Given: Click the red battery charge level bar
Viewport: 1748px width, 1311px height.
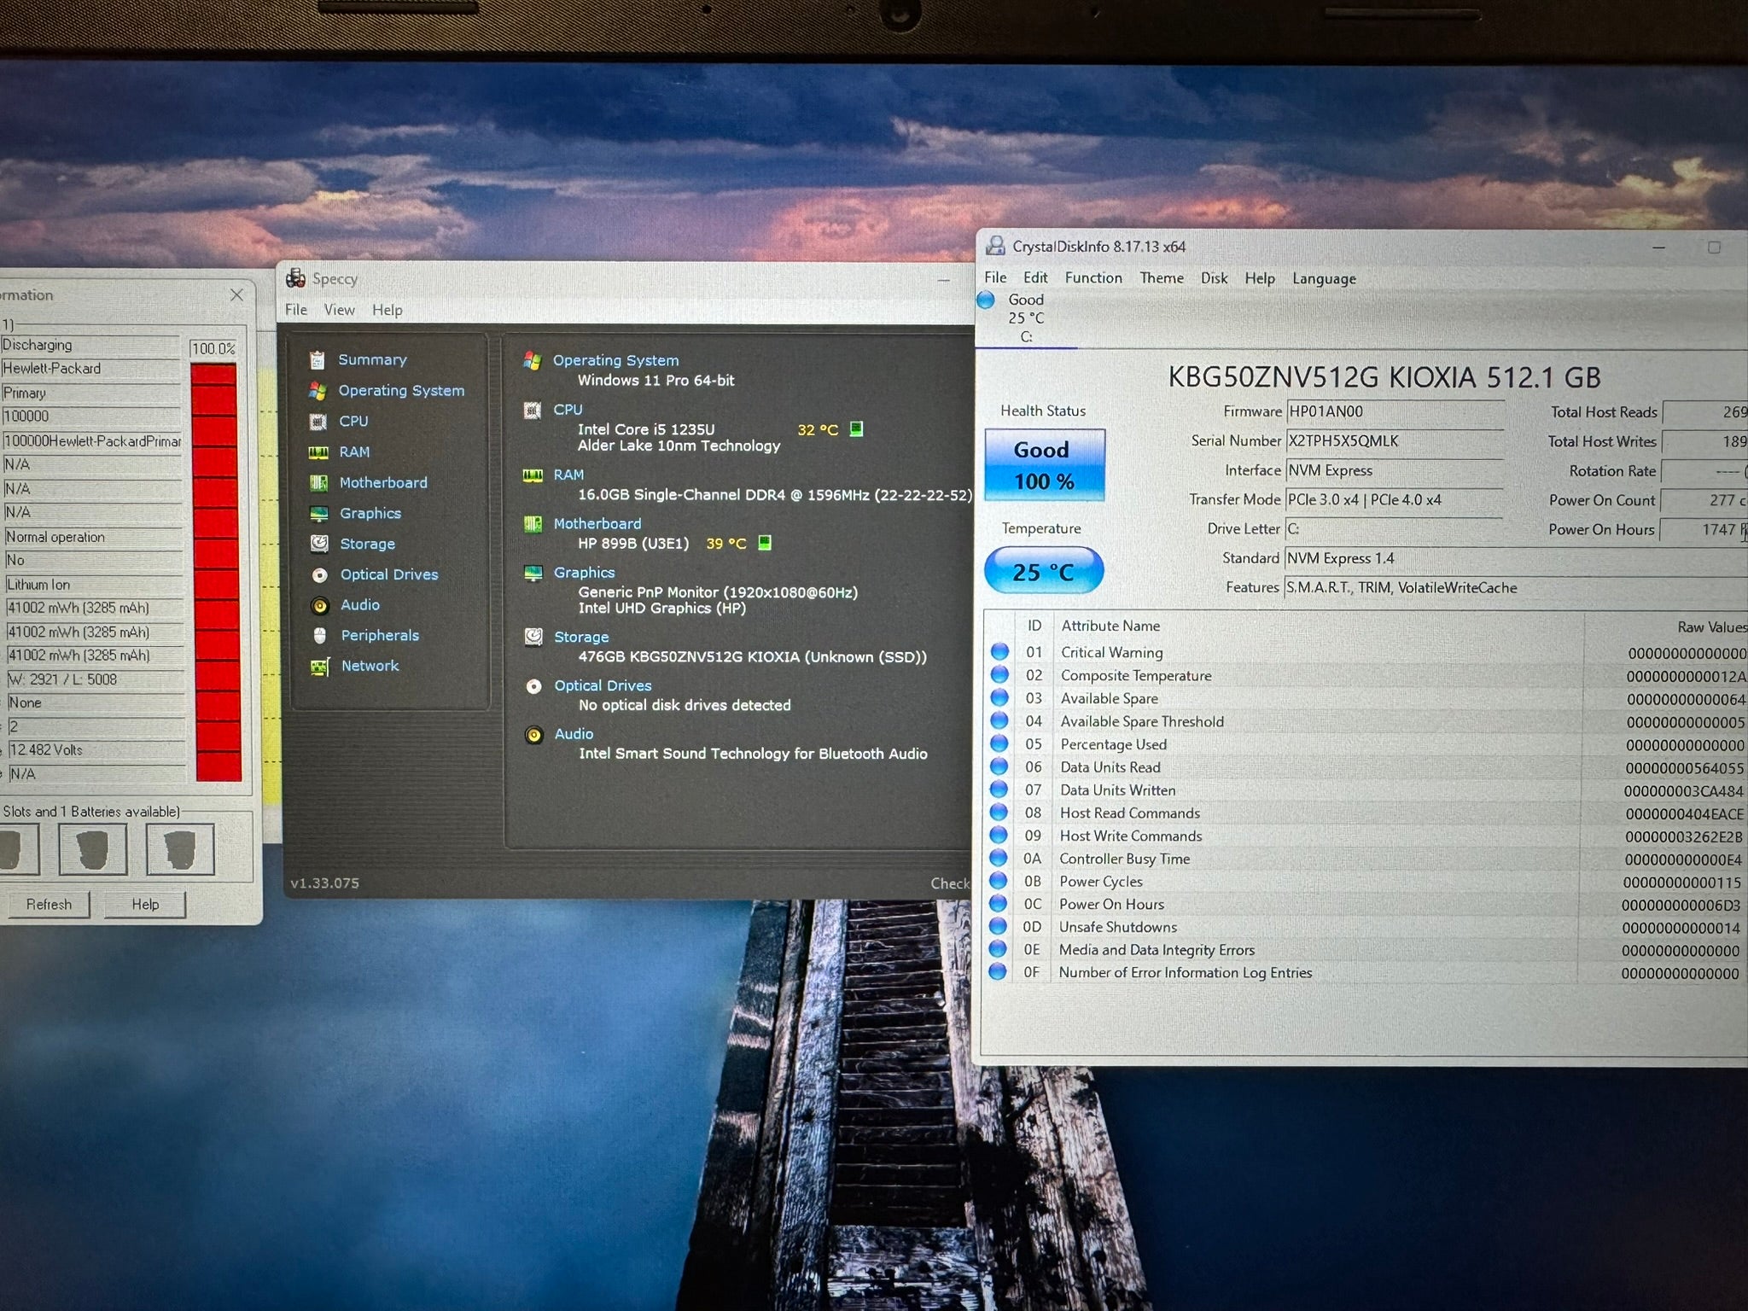Looking at the screenshot, I should coord(216,572).
